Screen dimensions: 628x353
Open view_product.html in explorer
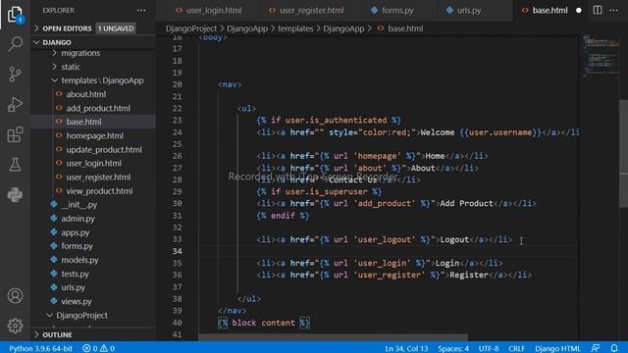(99, 191)
